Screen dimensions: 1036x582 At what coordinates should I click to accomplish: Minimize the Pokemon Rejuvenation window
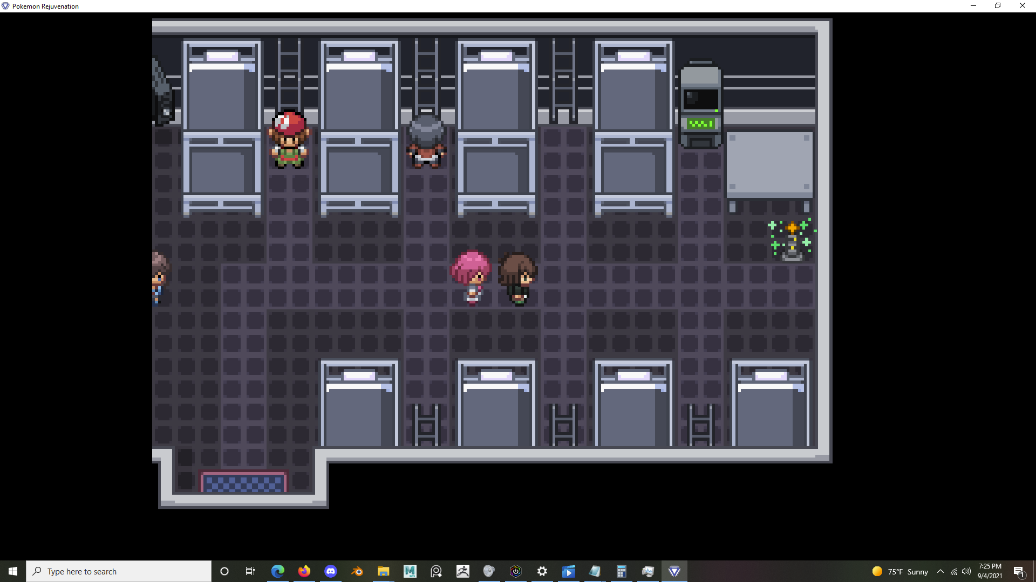point(973,6)
